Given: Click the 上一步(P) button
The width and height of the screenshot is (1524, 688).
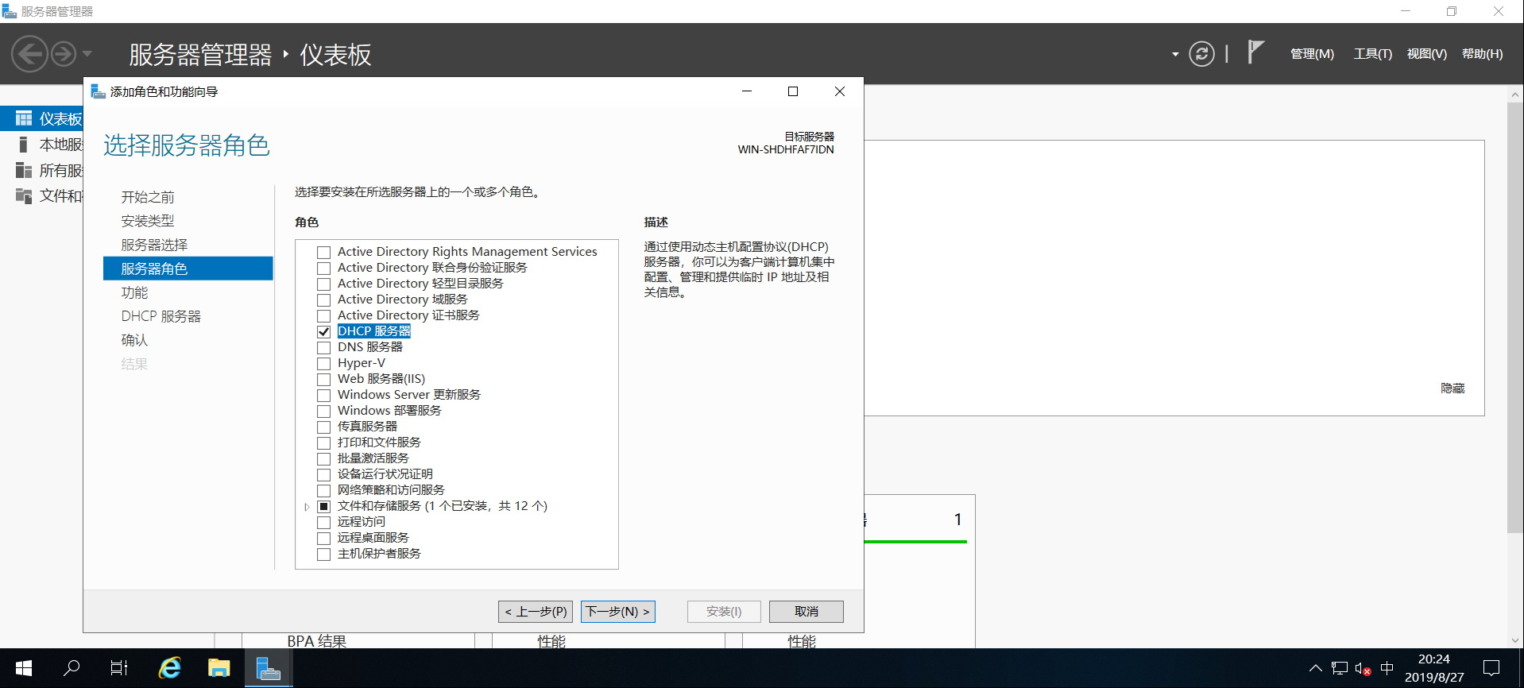Looking at the screenshot, I should [536, 611].
